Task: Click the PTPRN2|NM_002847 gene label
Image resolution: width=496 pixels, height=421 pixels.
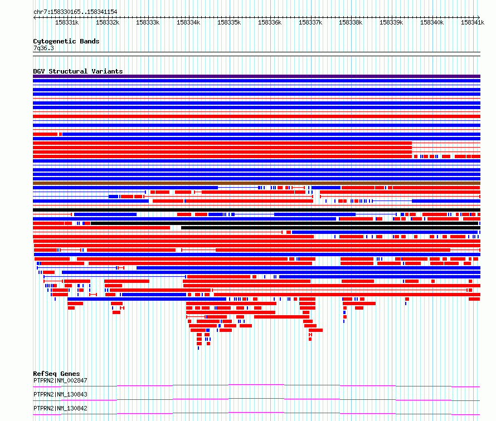Action: point(60,380)
